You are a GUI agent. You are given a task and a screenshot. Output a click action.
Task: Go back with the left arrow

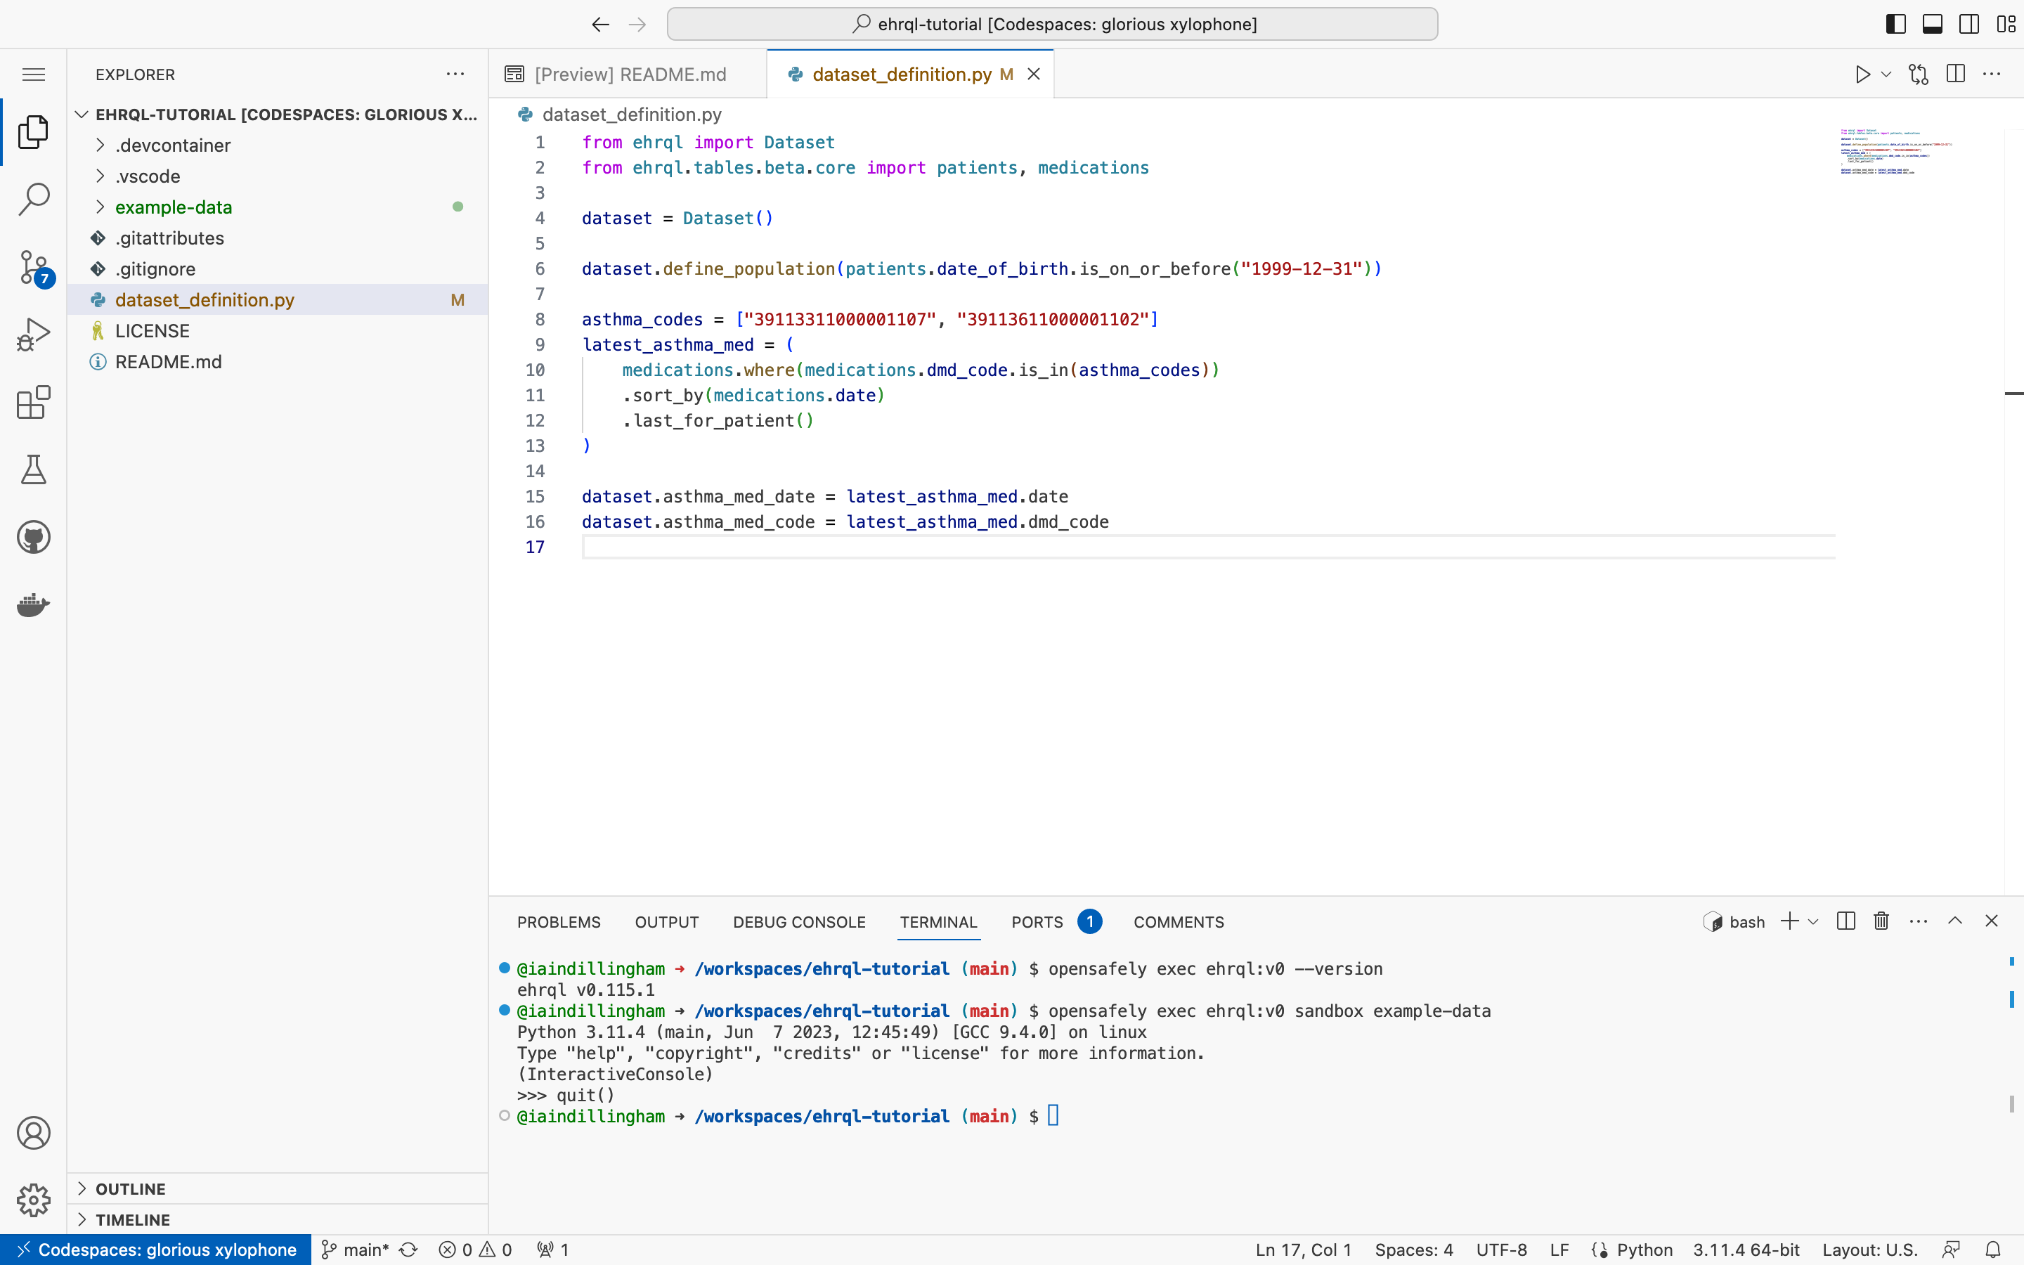pos(599,25)
